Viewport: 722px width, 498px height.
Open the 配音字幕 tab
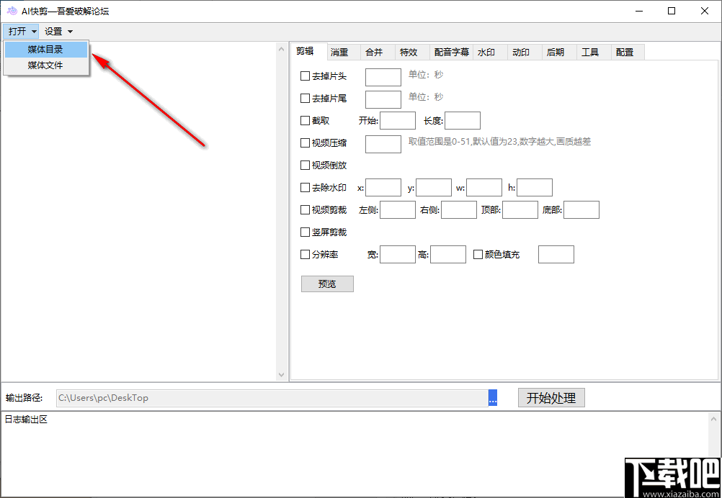pos(451,53)
